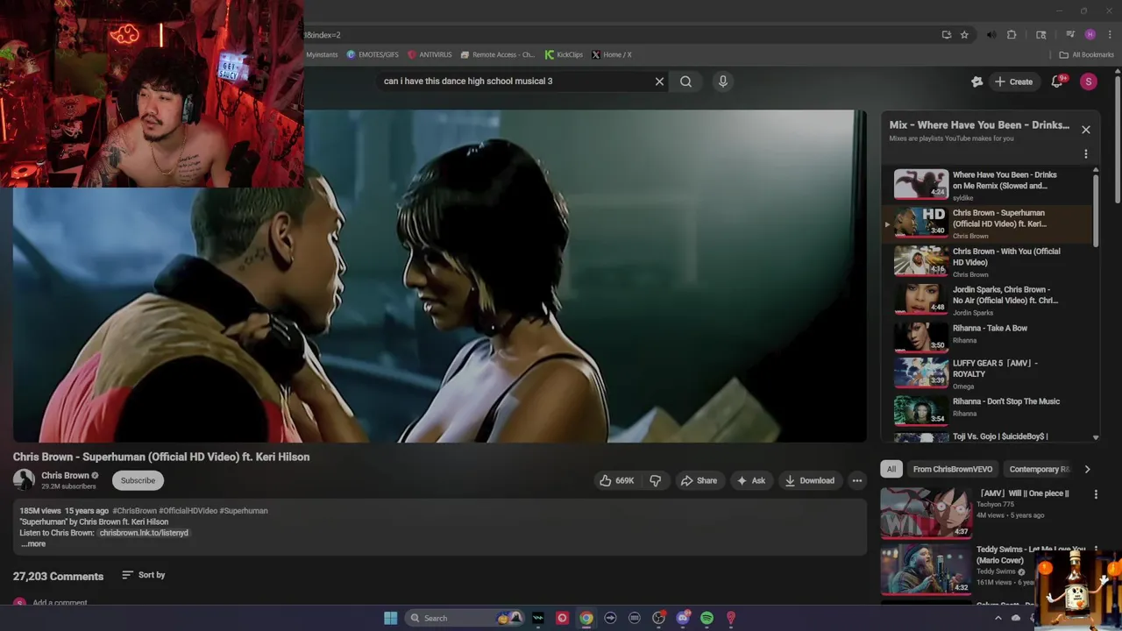The height and width of the screenshot is (631, 1122).
Task: Expand description with ...more
Action: point(33,543)
